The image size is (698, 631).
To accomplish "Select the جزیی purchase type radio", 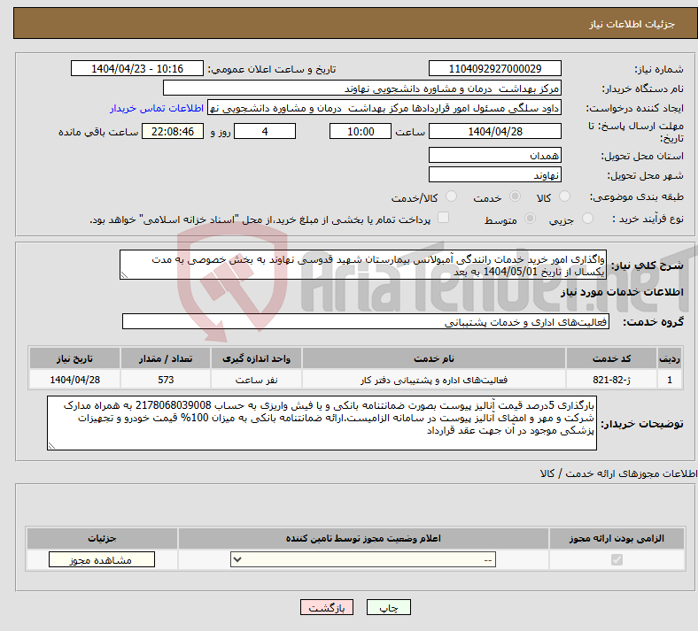I will coord(587,219).
